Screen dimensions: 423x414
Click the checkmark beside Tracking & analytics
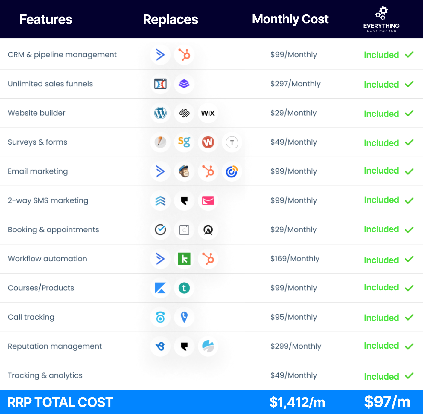tap(409, 376)
